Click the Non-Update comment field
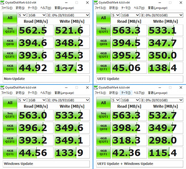Viewport: 186px width, 169px height. pos(46,79)
